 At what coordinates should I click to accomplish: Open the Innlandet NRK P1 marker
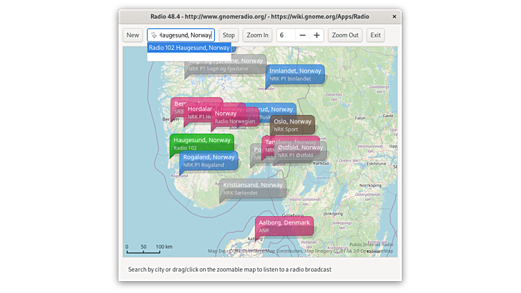295,74
